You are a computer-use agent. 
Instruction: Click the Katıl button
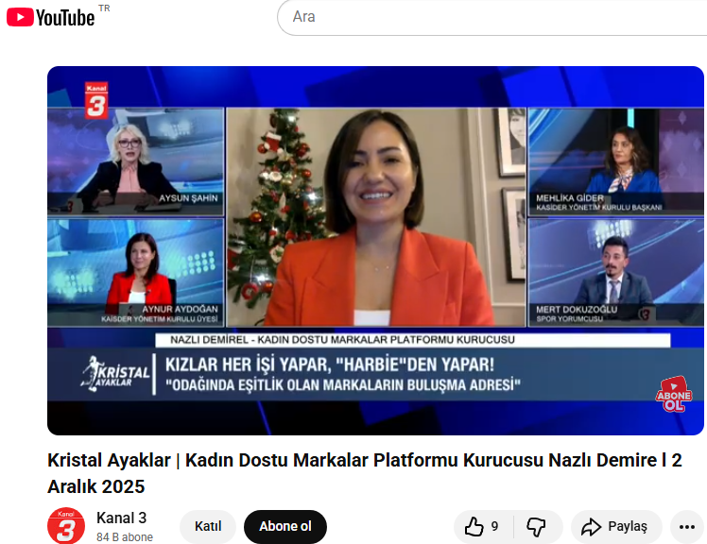click(208, 526)
